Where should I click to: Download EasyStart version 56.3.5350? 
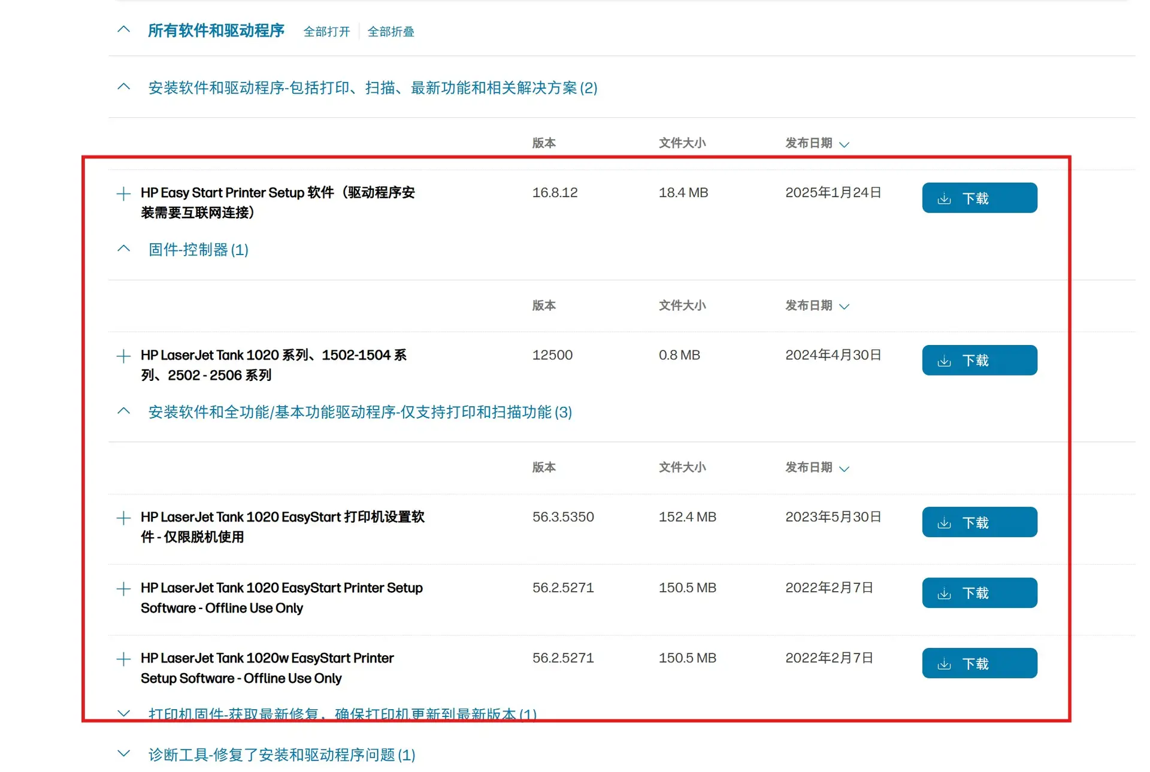pyautogui.click(x=979, y=522)
